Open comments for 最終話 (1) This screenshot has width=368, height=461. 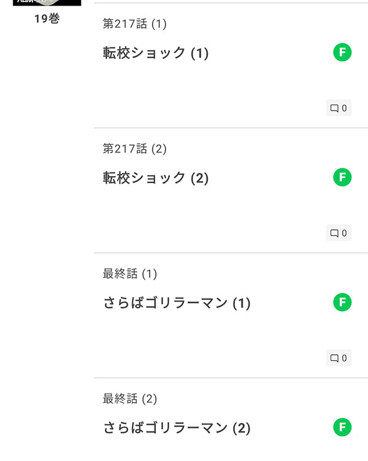[339, 358]
